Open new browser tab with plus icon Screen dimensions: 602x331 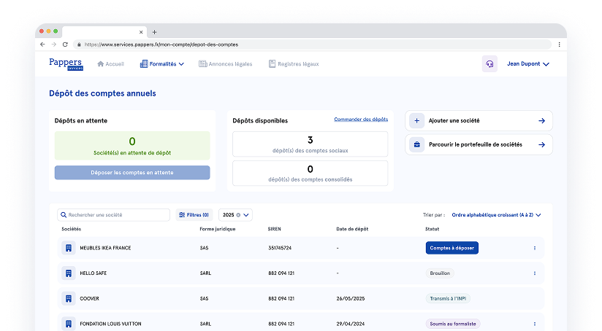(x=154, y=32)
